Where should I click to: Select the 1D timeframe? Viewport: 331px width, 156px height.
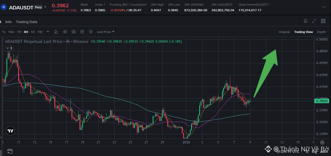coord(33,32)
